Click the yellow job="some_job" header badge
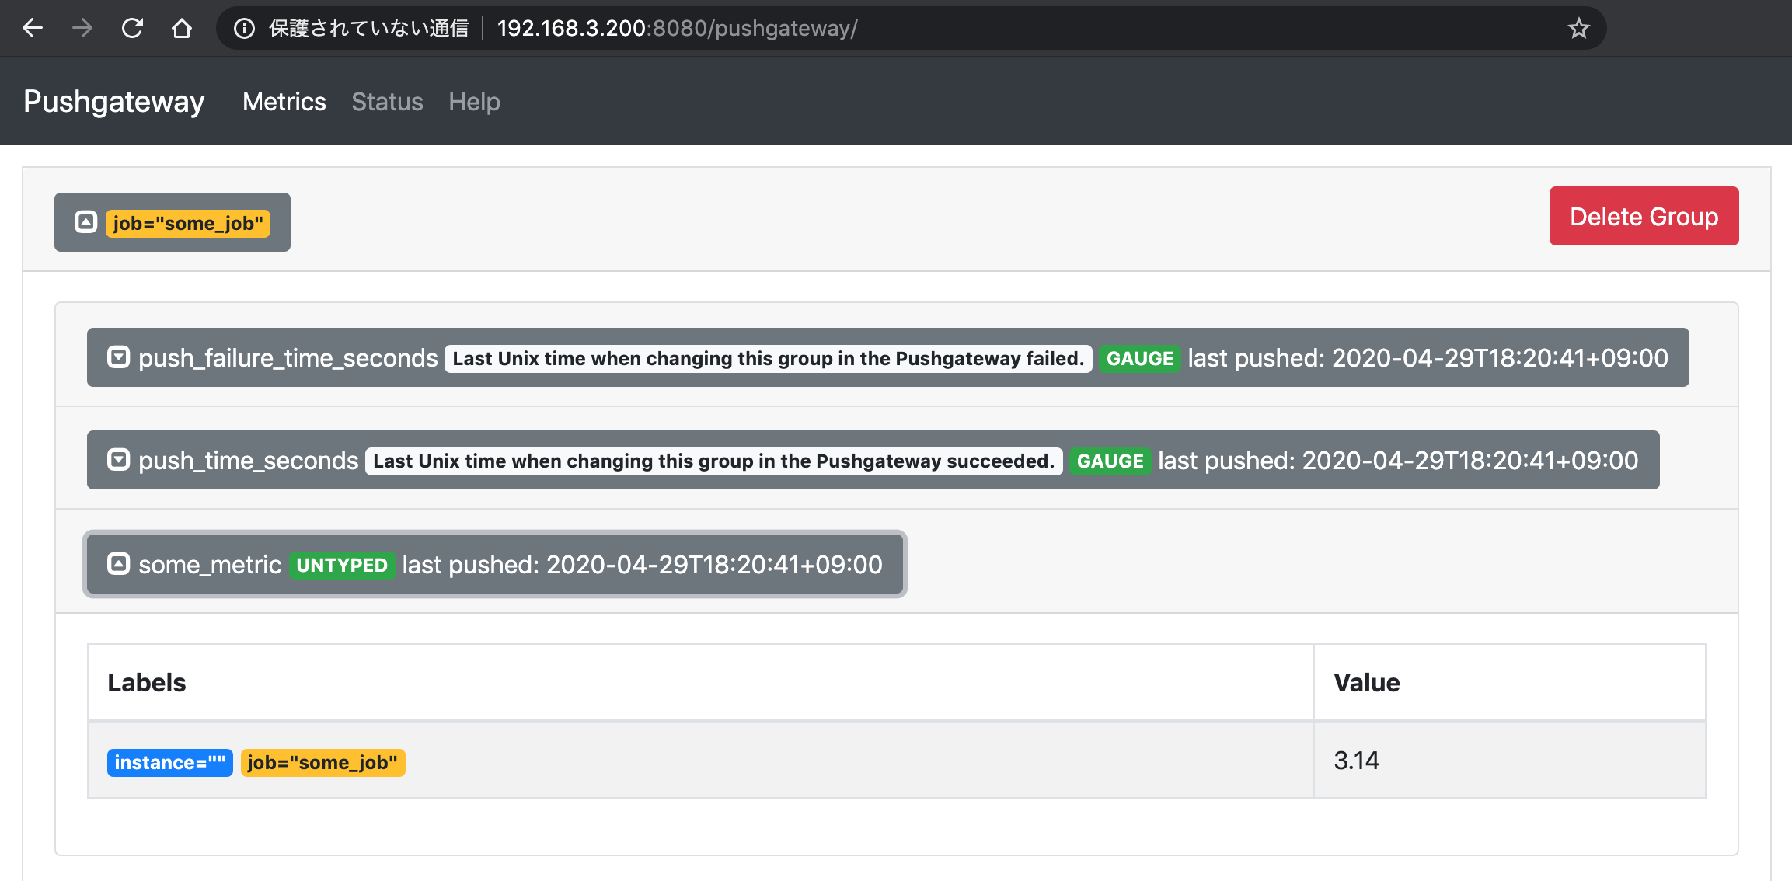The width and height of the screenshot is (1792, 881). click(x=188, y=223)
